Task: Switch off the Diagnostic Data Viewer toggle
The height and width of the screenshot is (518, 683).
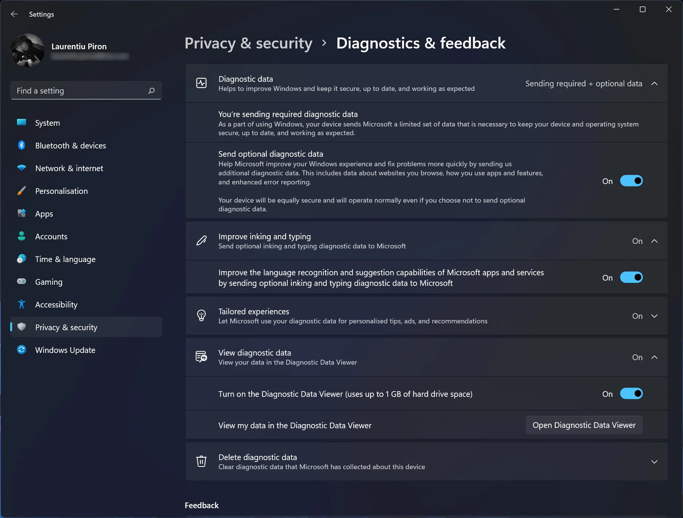Action: tap(631, 394)
